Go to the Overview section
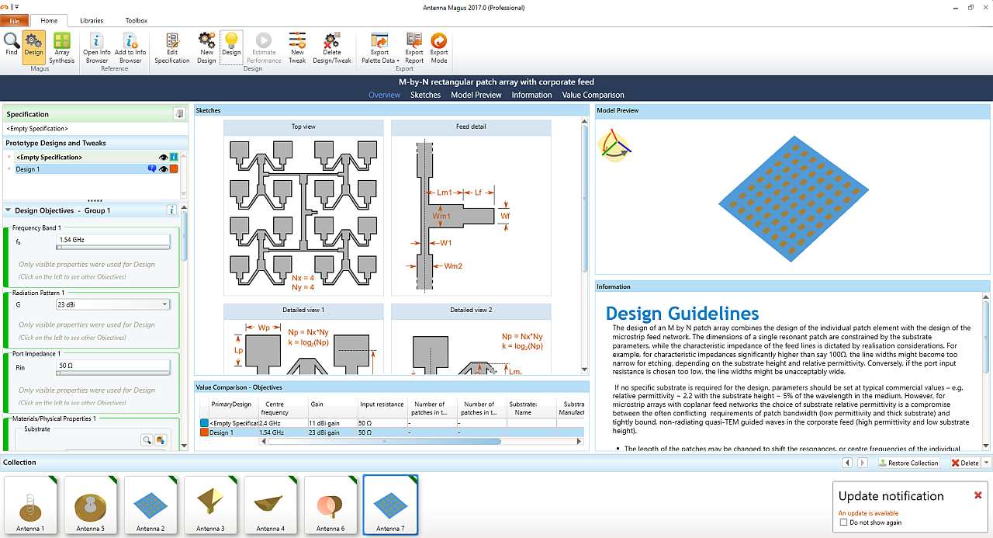This screenshot has width=993, height=538. point(384,95)
